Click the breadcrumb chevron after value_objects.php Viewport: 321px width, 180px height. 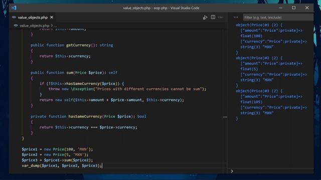[x=52, y=25]
